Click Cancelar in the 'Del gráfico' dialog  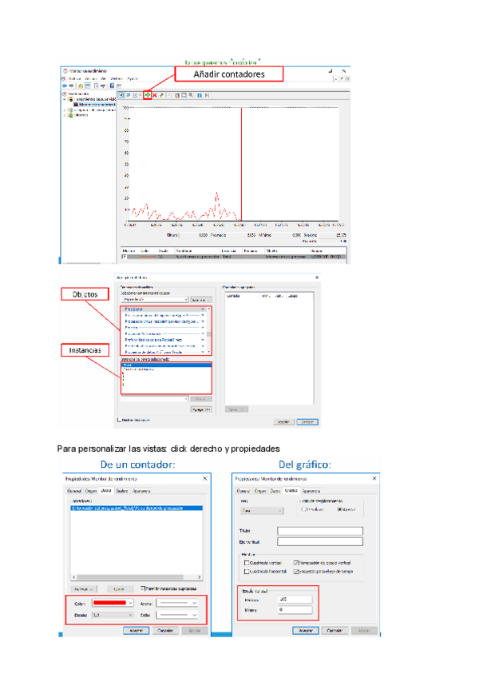tap(335, 631)
